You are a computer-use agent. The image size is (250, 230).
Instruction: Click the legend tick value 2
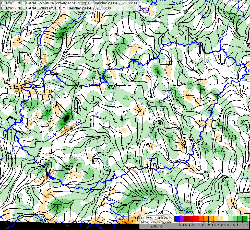247,225
